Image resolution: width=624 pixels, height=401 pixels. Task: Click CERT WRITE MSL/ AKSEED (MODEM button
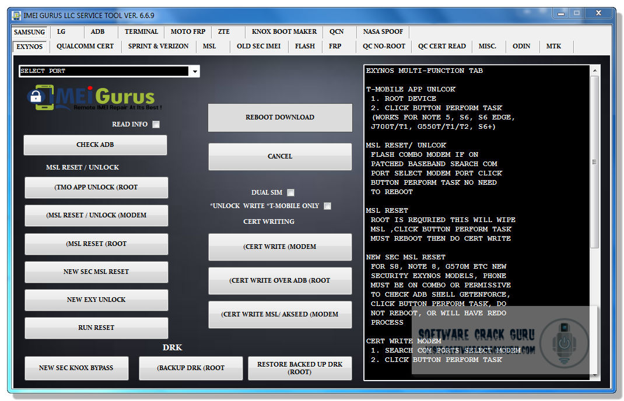(280, 315)
